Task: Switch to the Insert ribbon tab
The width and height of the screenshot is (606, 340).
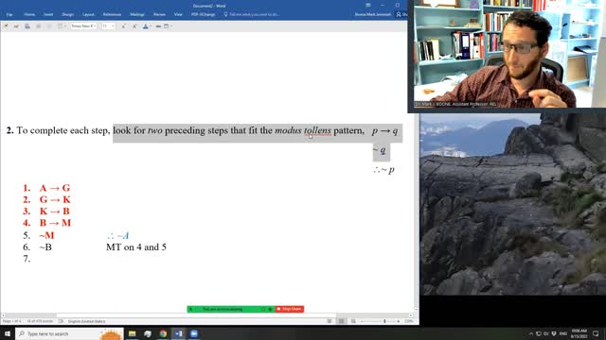Action: point(48,14)
